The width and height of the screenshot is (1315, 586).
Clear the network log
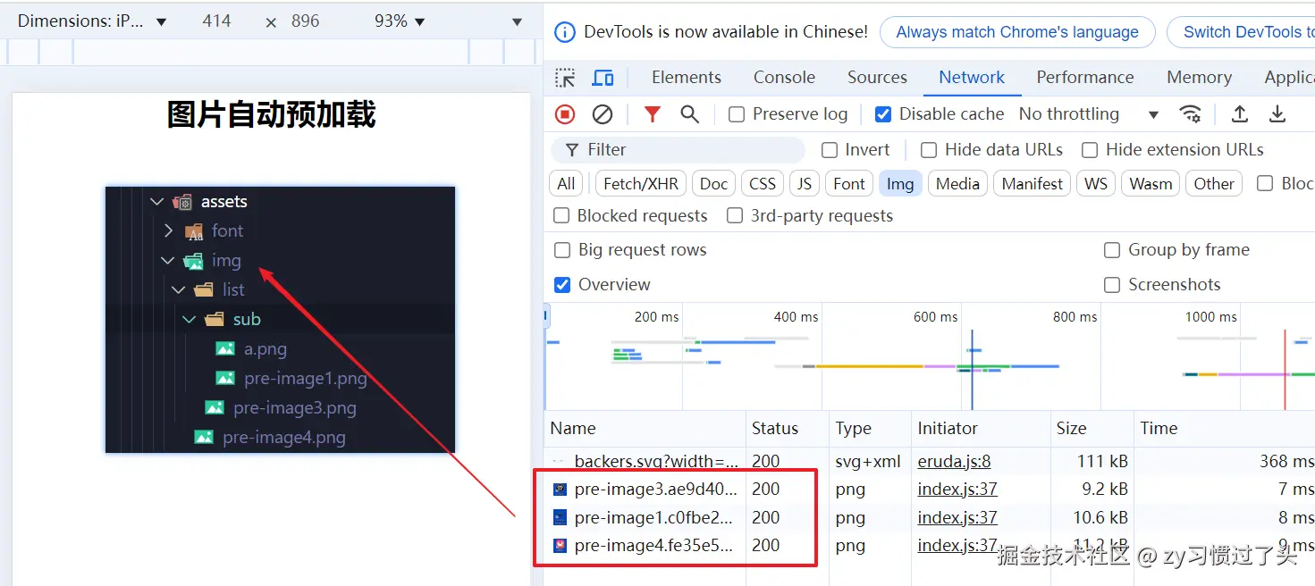[x=603, y=114]
